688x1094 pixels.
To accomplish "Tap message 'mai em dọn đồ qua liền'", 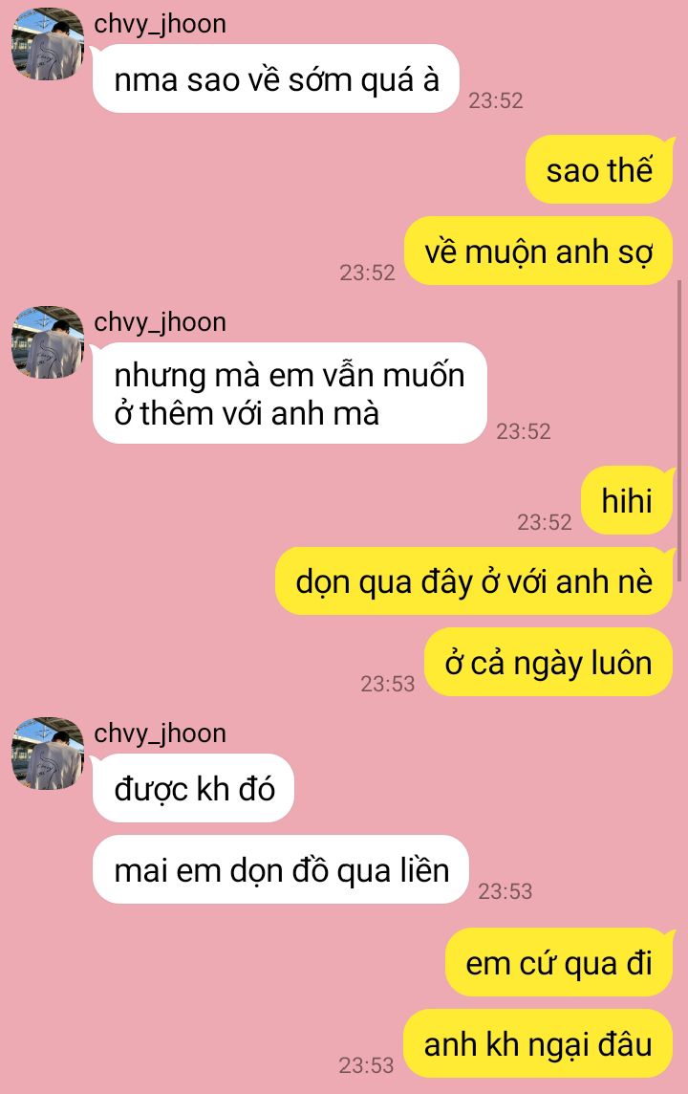I will tap(281, 870).
